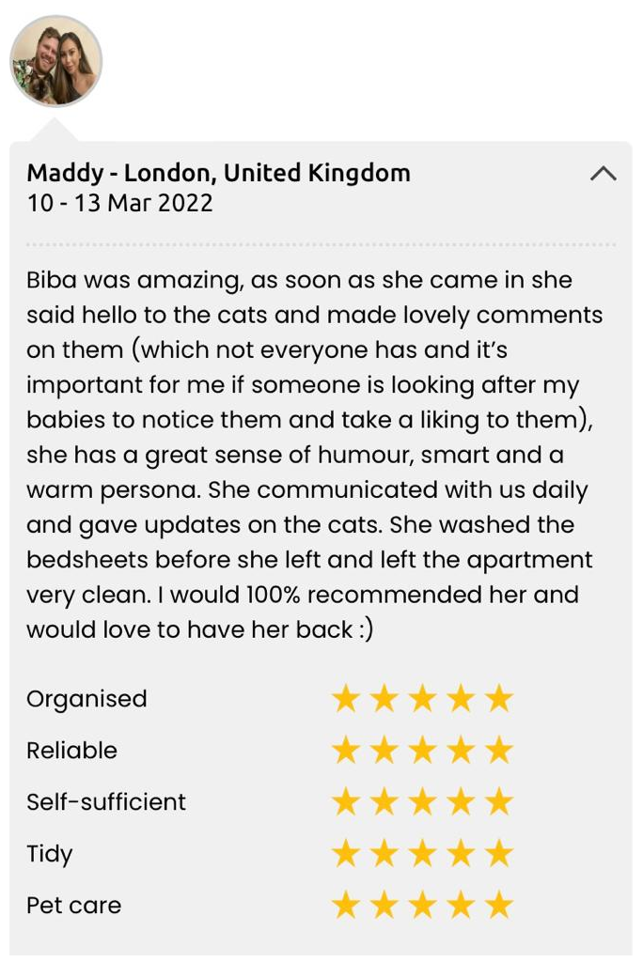Click the second star of Self-sufficient rating

click(x=384, y=802)
